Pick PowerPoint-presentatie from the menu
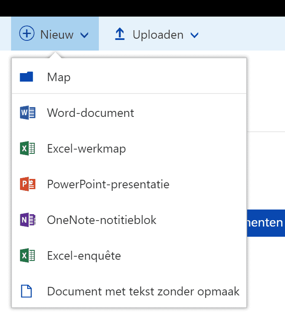285x323 pixels. click(129, 184)
